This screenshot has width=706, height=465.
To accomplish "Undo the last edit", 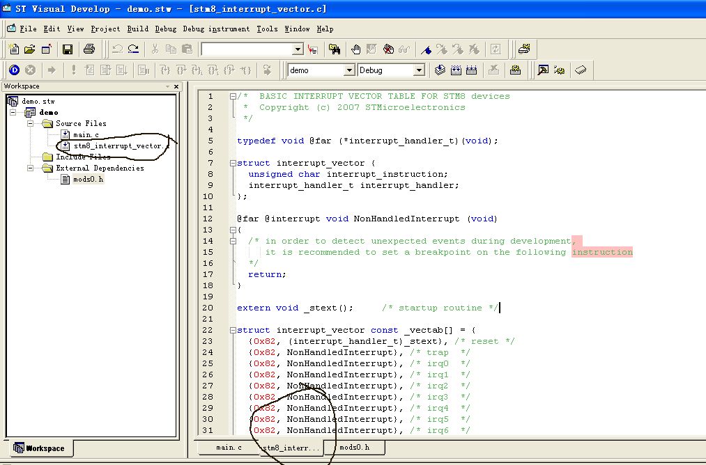I will 118,49.
